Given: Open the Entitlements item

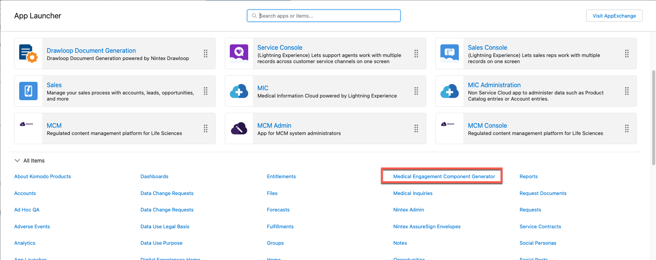Looking at the screenshot, I should (x=281, y=176).
